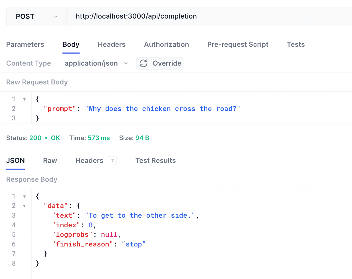Switch to the Test Results tab
Viewport: 352px width, 279px height.
[155, 161]
